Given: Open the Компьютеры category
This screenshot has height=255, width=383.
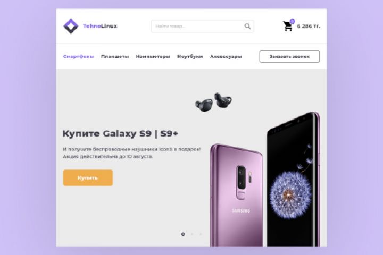Looking at the screenshot, I should [153, 57].
